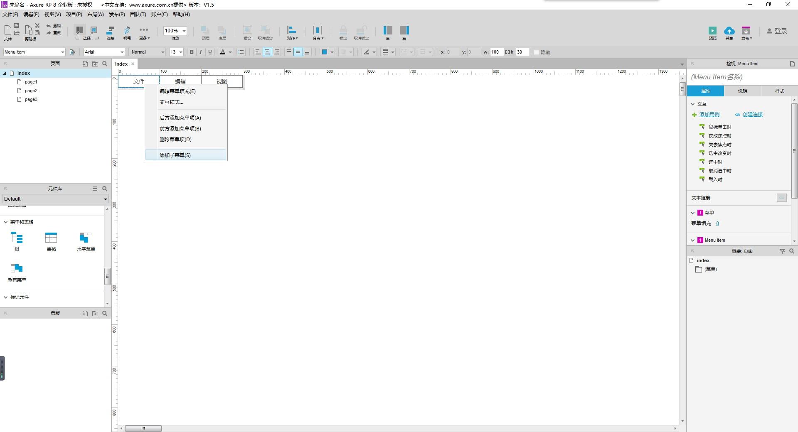798x432 pixels.
Task: Select page2 in the page tree
Action: pos(31,91)
